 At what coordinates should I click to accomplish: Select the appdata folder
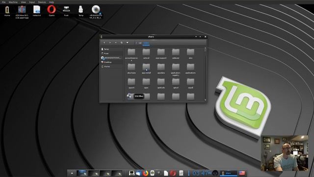tap(161, 68)
